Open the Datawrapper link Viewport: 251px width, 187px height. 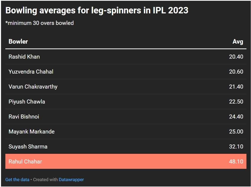pos(71,180)
